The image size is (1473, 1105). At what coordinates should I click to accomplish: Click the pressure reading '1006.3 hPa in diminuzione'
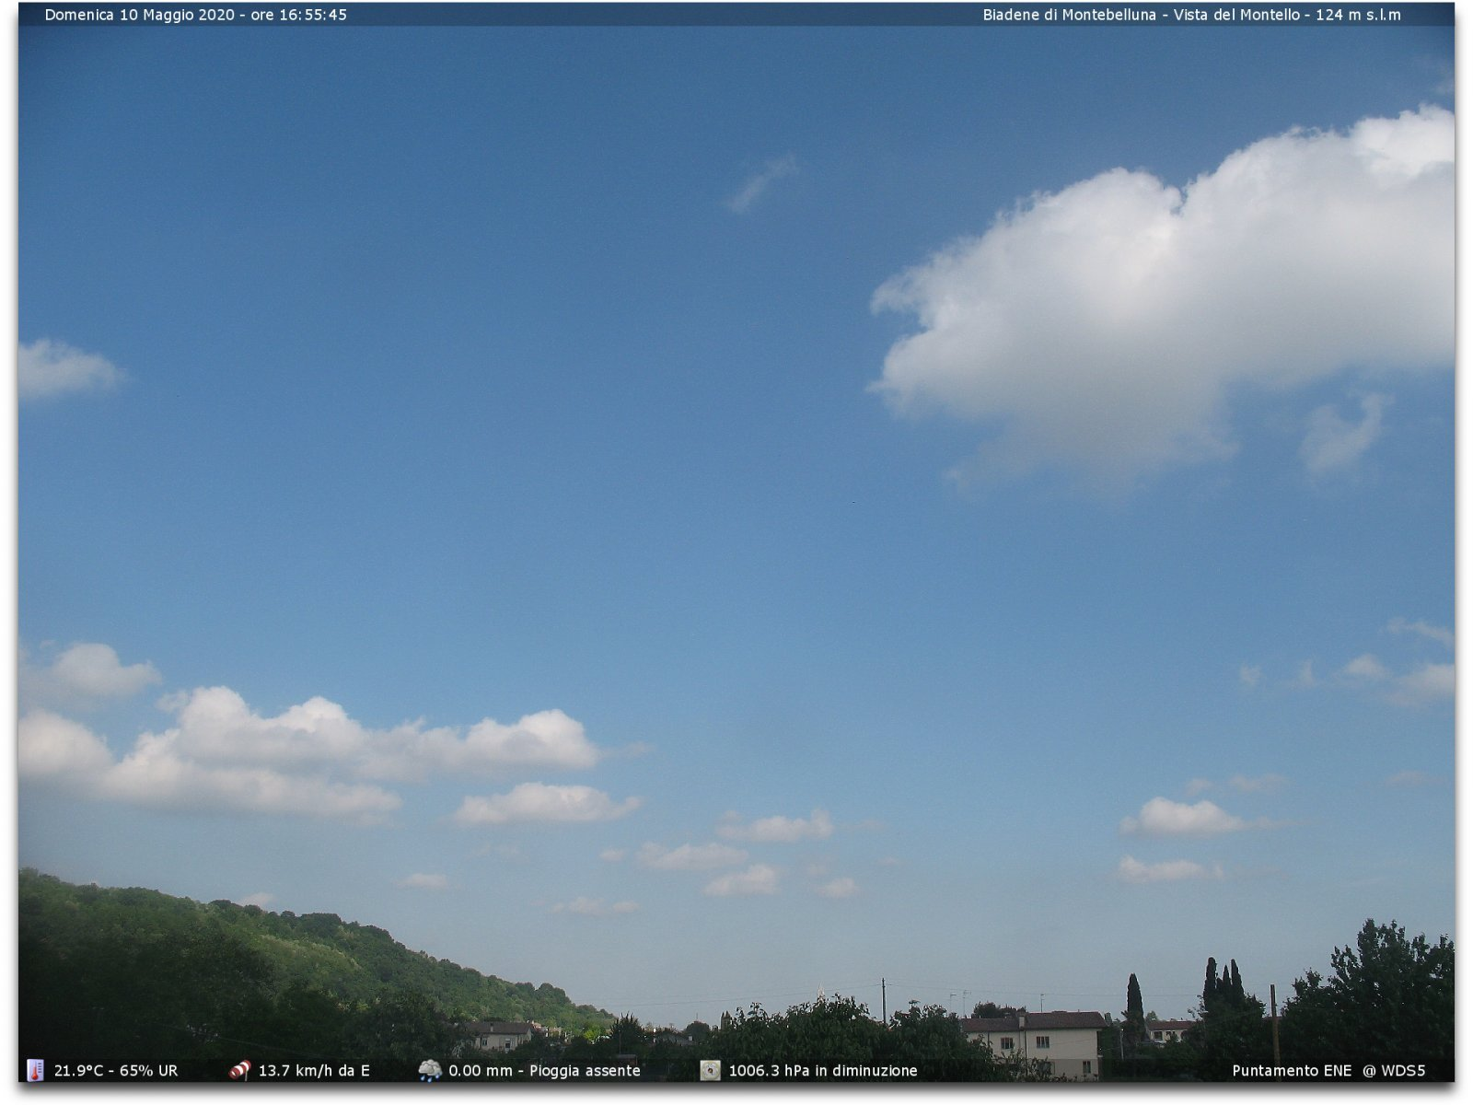823,1071
